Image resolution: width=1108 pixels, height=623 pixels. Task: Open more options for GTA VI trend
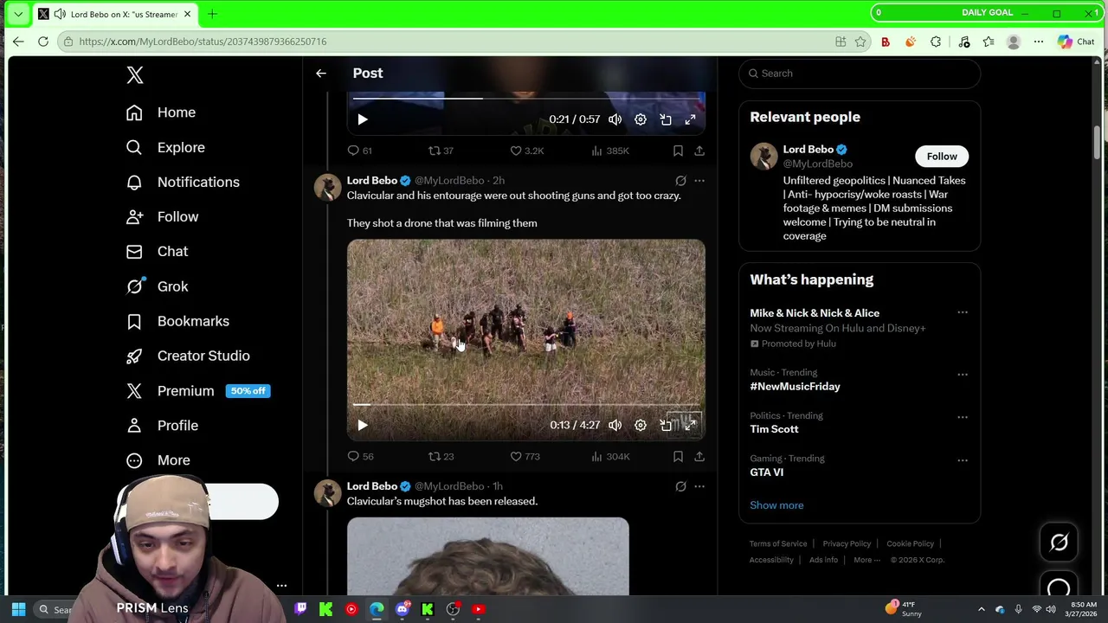[x=963, y=459]
